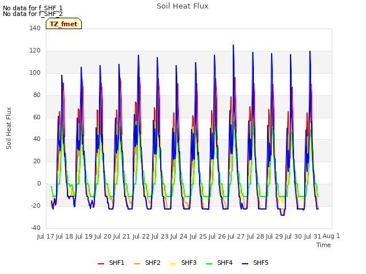Image resolution: width=366 pixels, height=274 pixels.
Task: Click the Jul 28 x-axis date label
Action: click(x=255, y=236)
